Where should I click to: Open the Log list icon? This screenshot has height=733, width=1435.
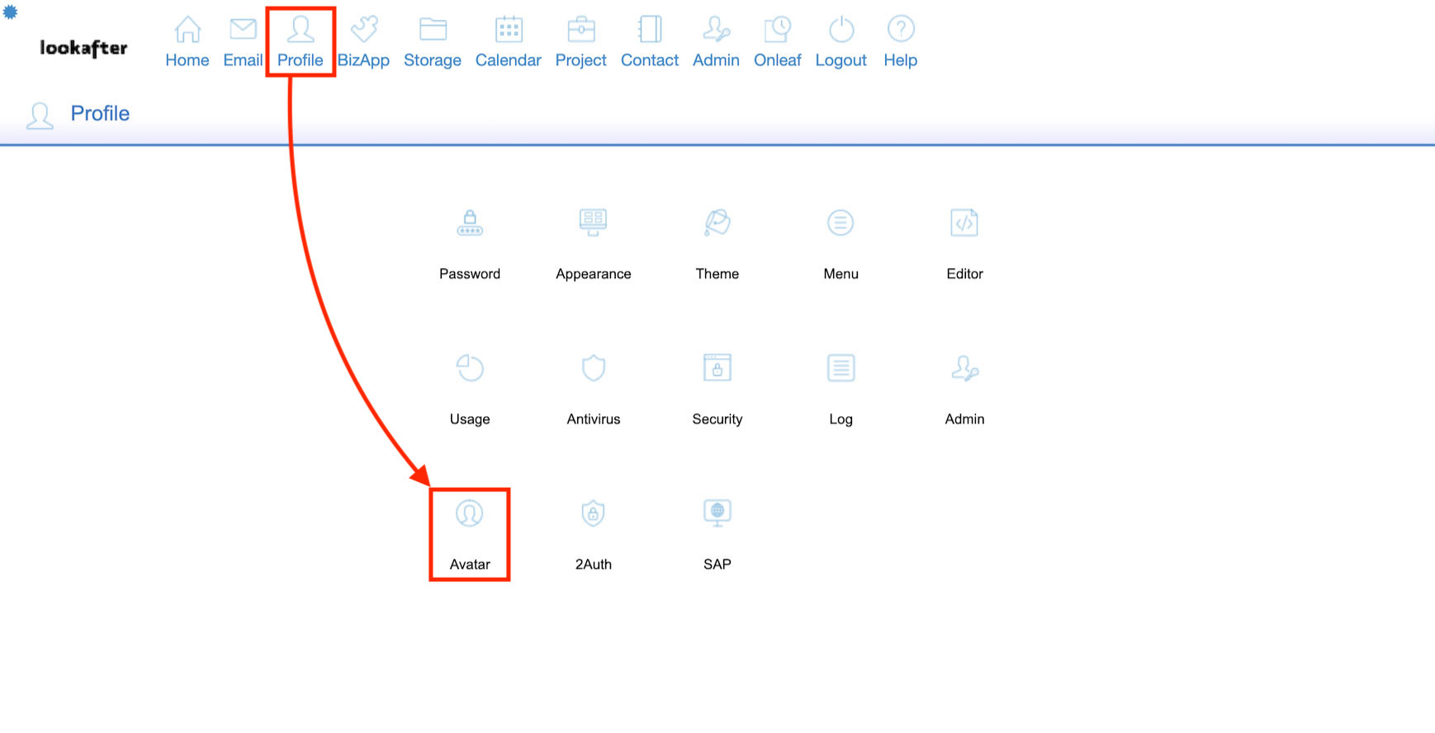(x=841, y=369)
